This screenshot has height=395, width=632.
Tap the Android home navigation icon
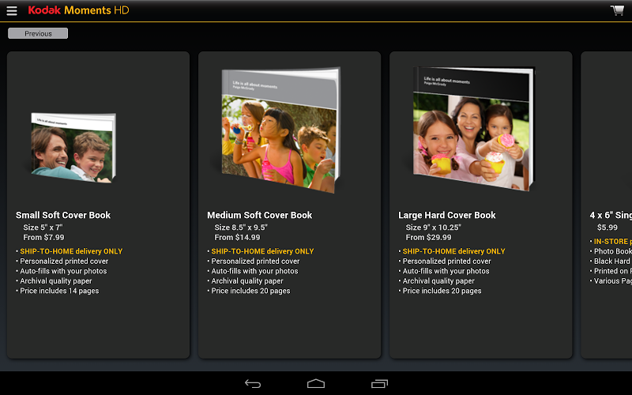pos(316,384)
